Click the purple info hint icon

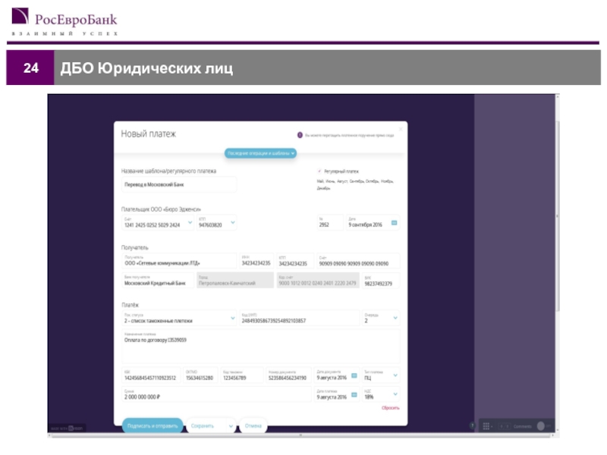click(x=300, y=135)
